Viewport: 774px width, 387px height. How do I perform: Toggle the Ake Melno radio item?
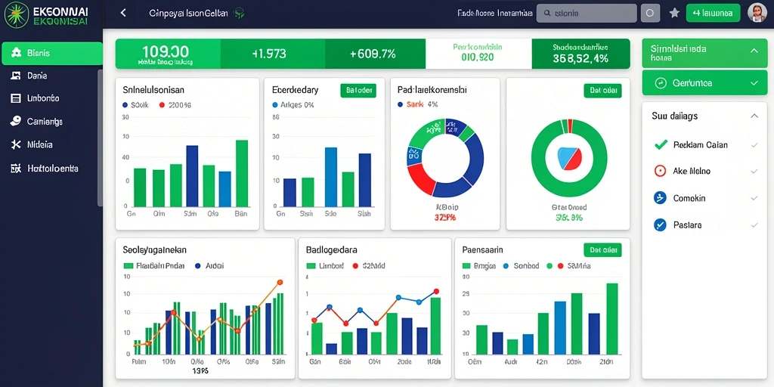click(660, 171)
